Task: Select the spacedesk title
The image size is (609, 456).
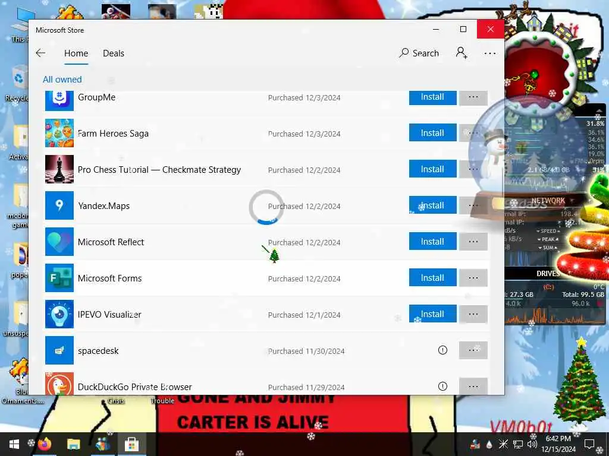Action: [98, 351]
